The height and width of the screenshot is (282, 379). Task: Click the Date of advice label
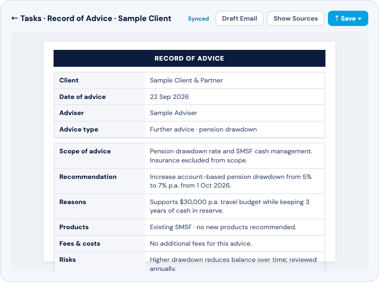[x=82, y=97]
